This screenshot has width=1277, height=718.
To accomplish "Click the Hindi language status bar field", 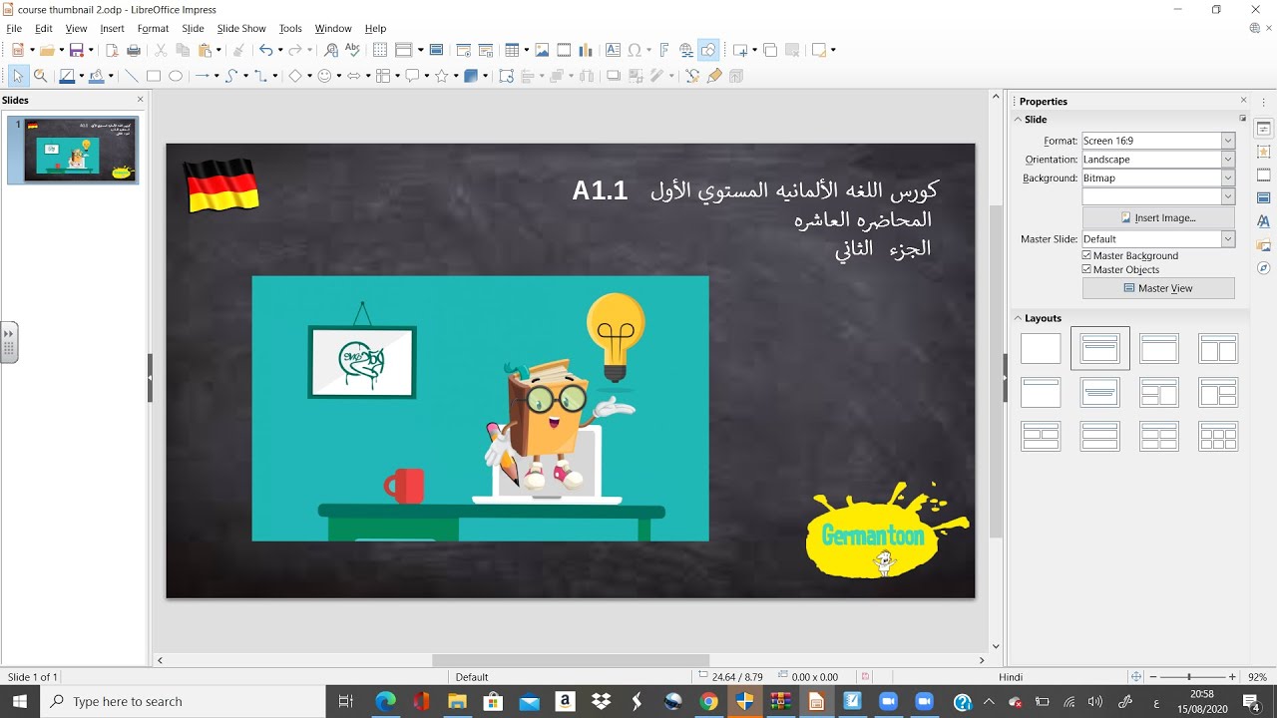I will click(x=1011, y=677).
